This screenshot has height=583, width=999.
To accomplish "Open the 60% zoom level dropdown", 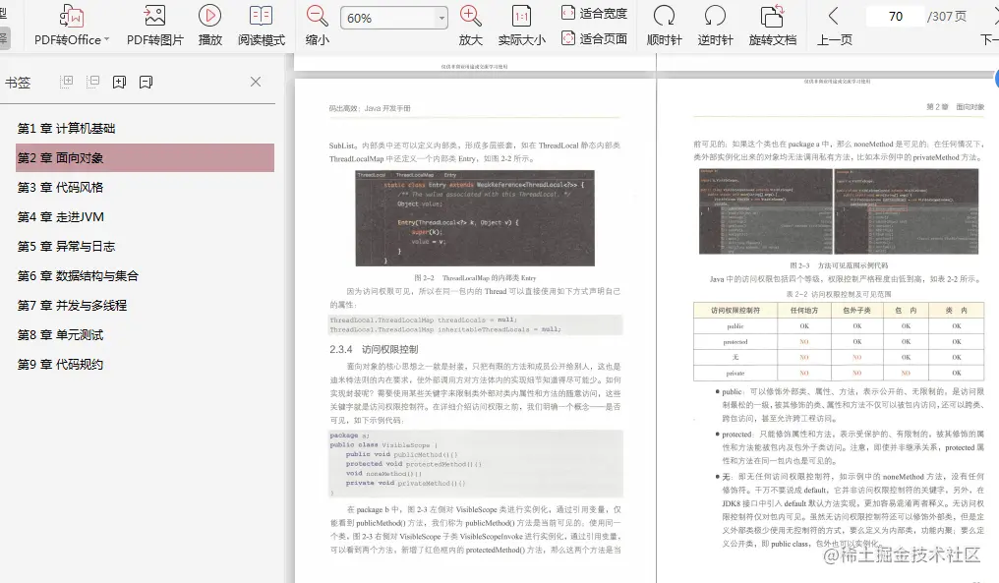I will tap(441, 18).
